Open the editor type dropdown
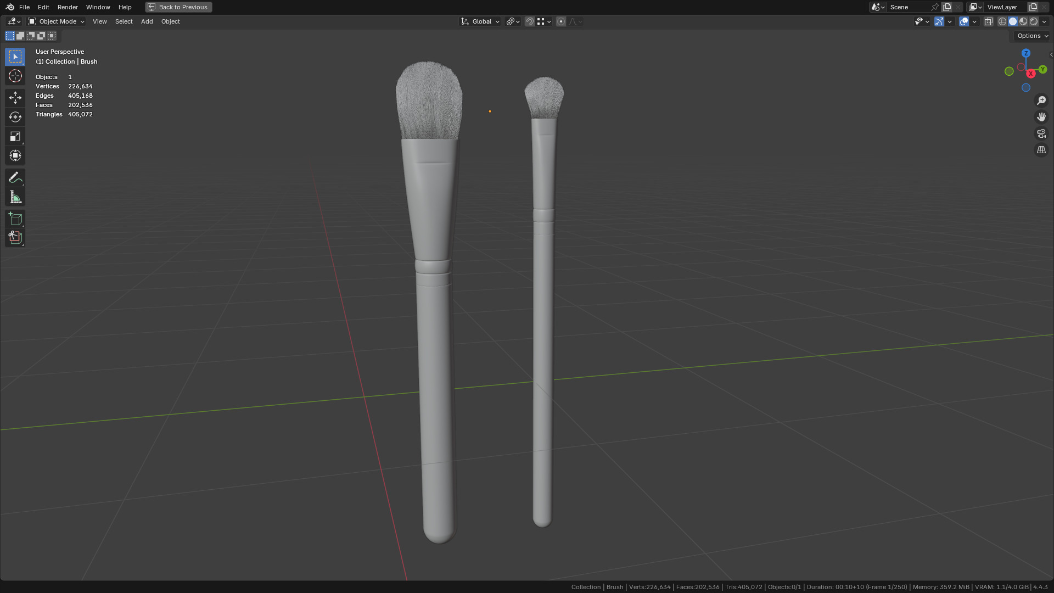Screen dimensions: 1054x593 [14, 21]
